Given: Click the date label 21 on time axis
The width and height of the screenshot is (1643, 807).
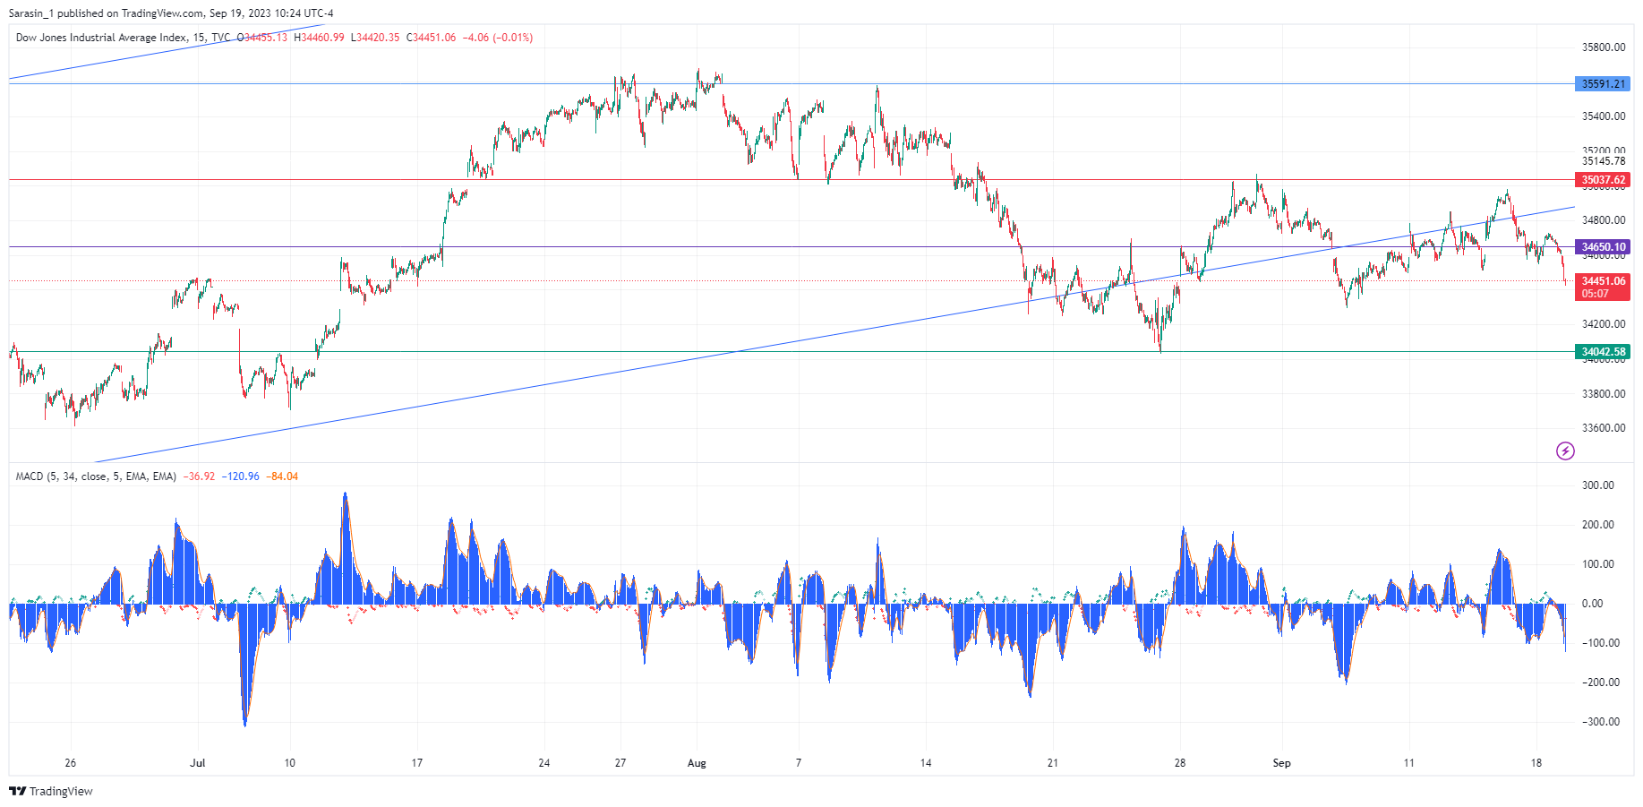Looking at the screenshot, I should tap(1053, 763).
